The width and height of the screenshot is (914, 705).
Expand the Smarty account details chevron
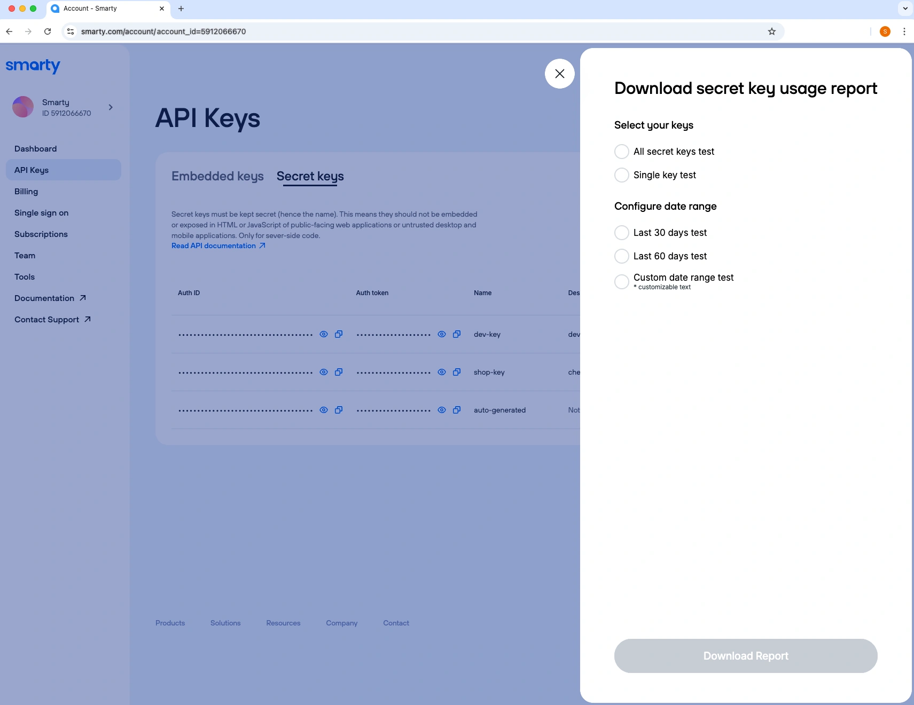tap(111, 107)
